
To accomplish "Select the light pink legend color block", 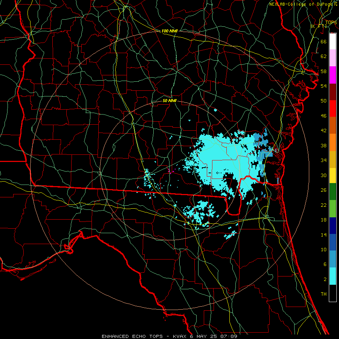I will point(333,58).
